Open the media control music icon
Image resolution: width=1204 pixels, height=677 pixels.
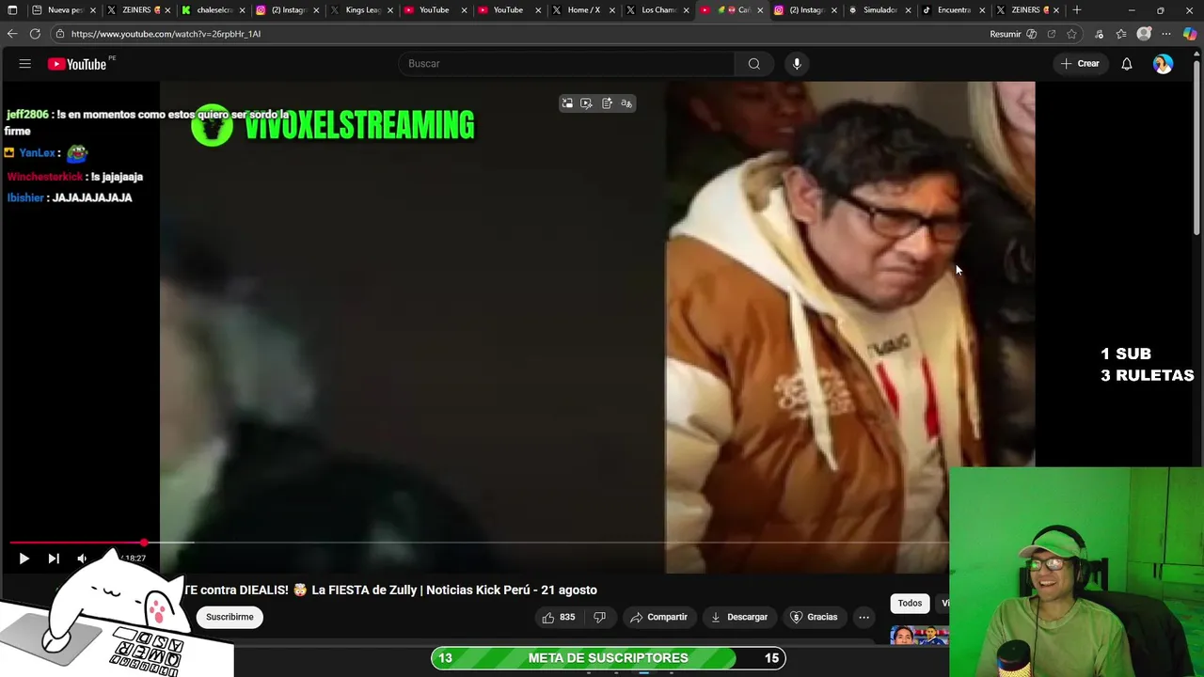tap(1099, 34)
